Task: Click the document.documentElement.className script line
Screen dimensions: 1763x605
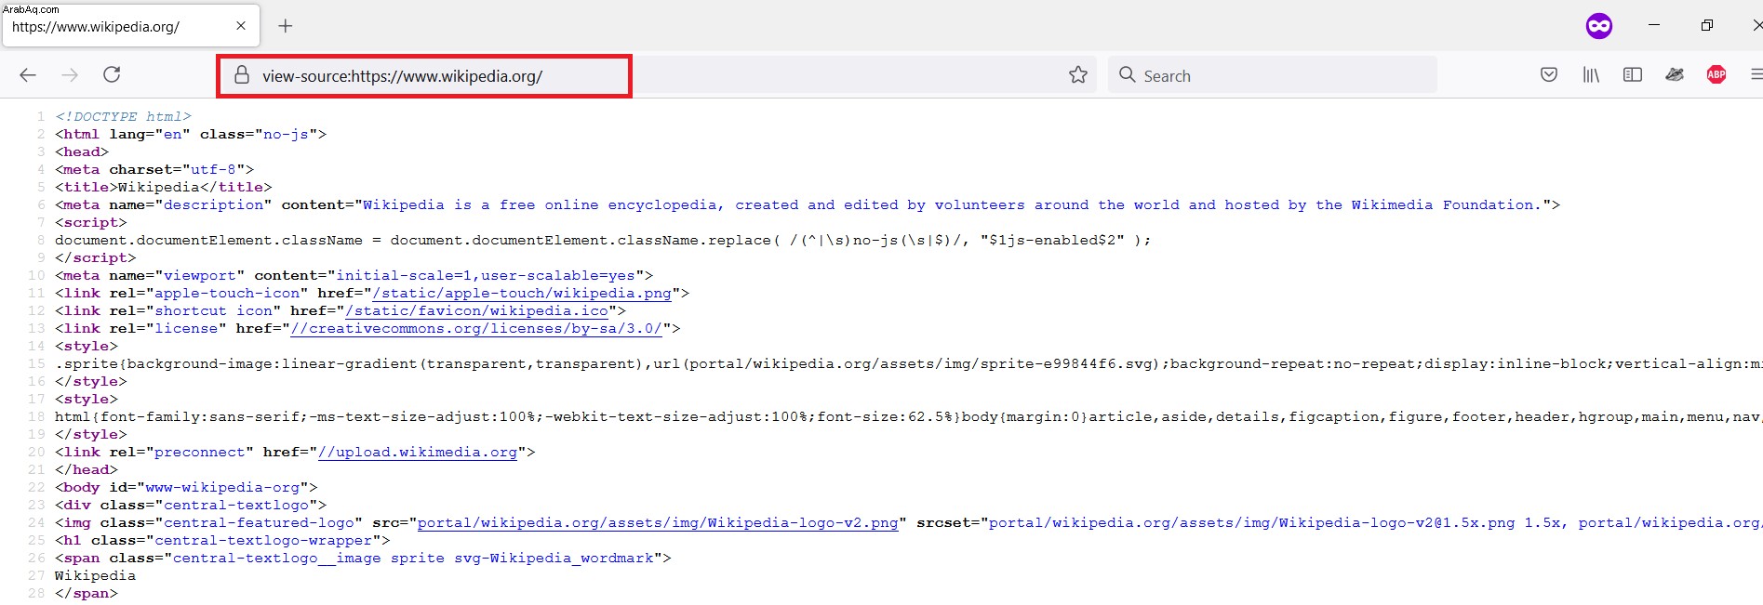Action: [x=603, y=240]
